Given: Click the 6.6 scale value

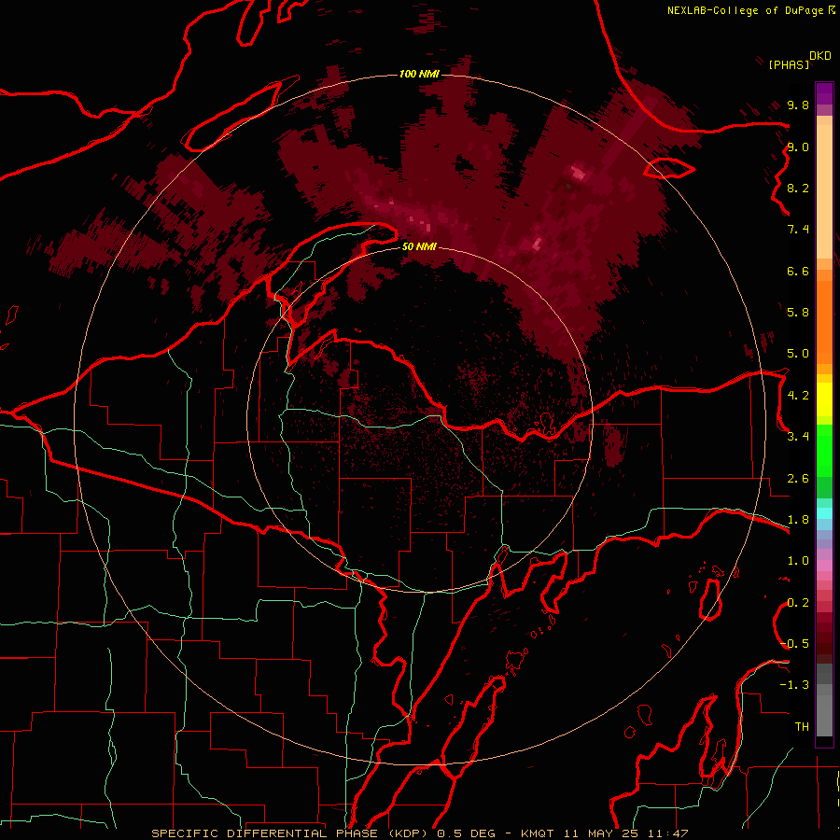Looking at the screenshot, I should pyautogui.click(x=798, y=271).
